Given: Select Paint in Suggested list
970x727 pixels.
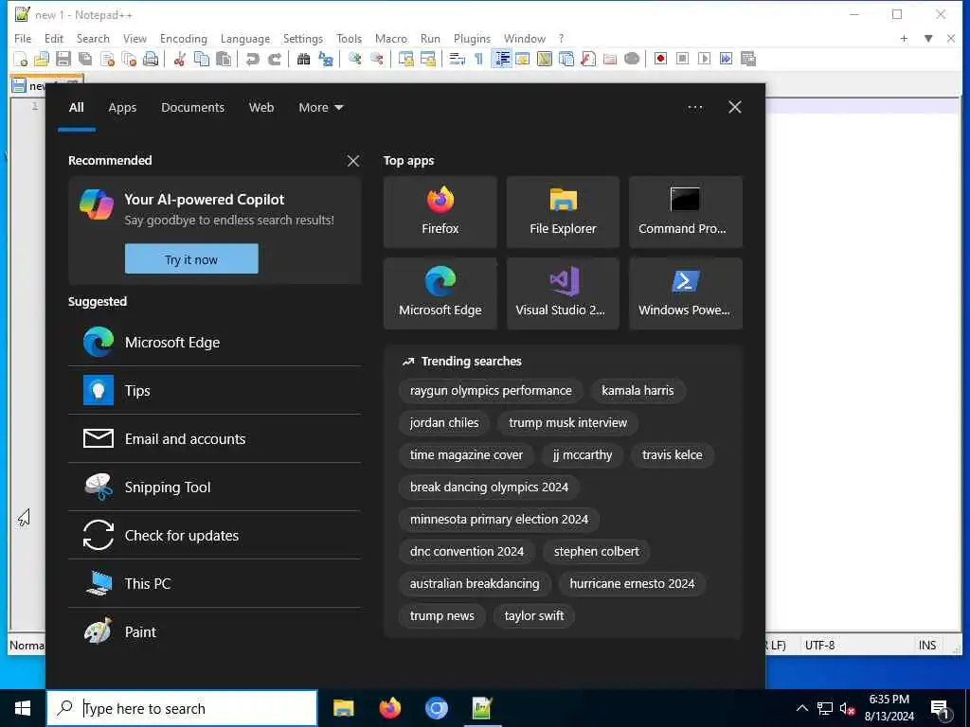Looking at the screenshot, I should tap(215, 631).
